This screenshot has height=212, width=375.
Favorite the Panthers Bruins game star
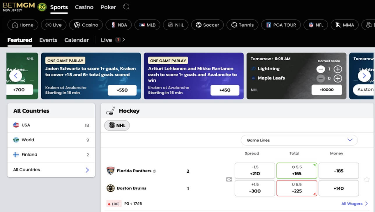click(x=367, y=180)
